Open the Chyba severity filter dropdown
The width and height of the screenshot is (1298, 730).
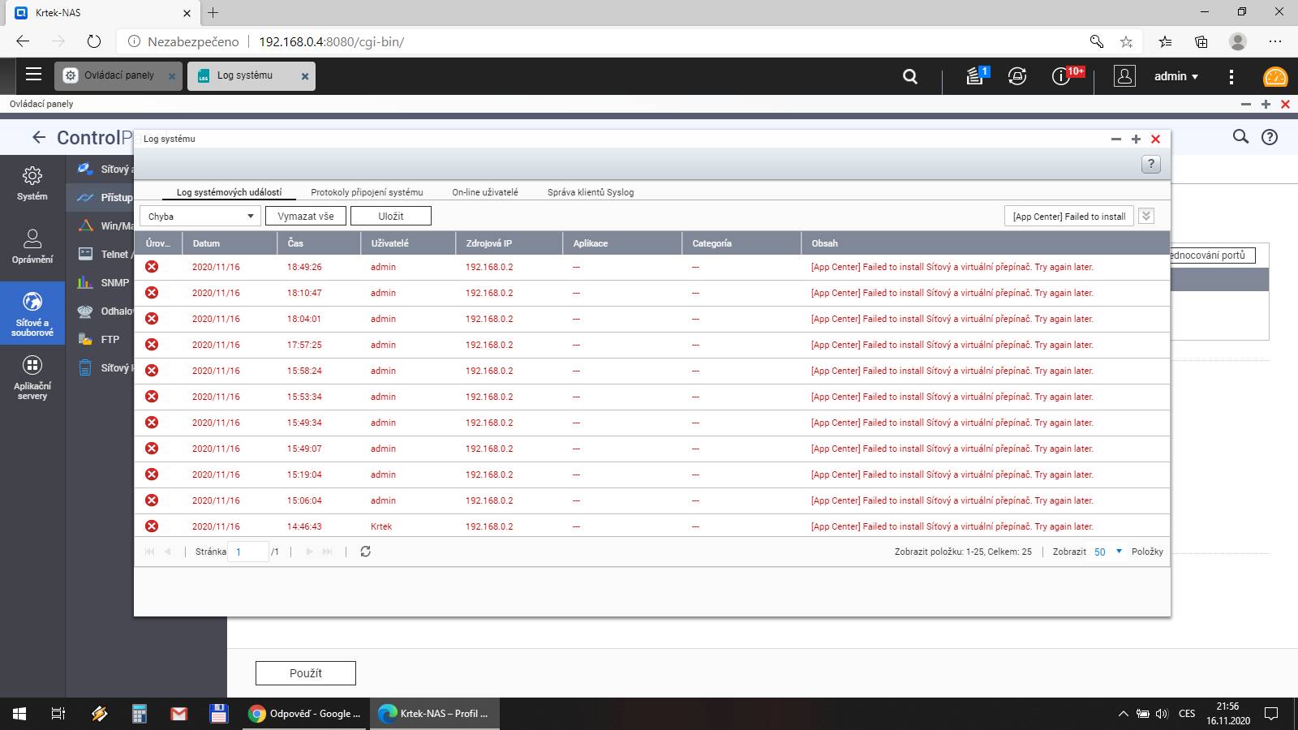(200, 216)
